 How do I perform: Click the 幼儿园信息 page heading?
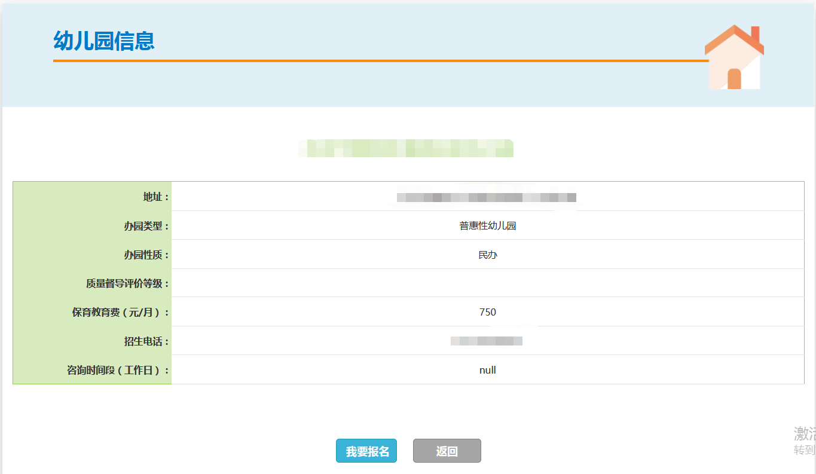tap(104, 41)
